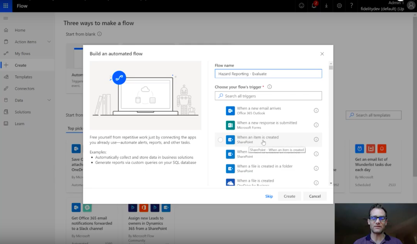Click the fidelitydev environment name
417x244 pixels.
click(x=382, y=9)
